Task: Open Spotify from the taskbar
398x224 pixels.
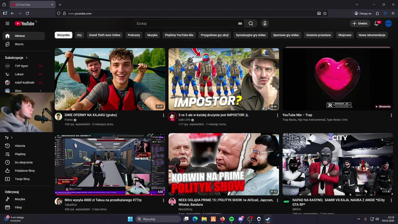Action: point(231,219)
